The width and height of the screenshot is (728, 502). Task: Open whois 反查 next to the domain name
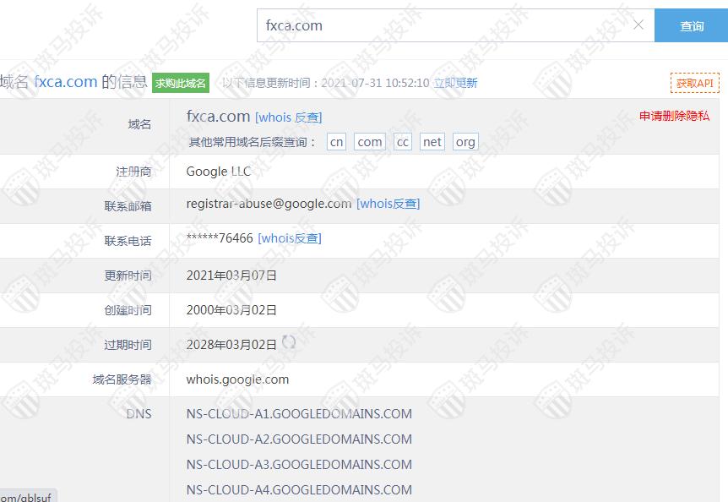click(x=289, y=117)
